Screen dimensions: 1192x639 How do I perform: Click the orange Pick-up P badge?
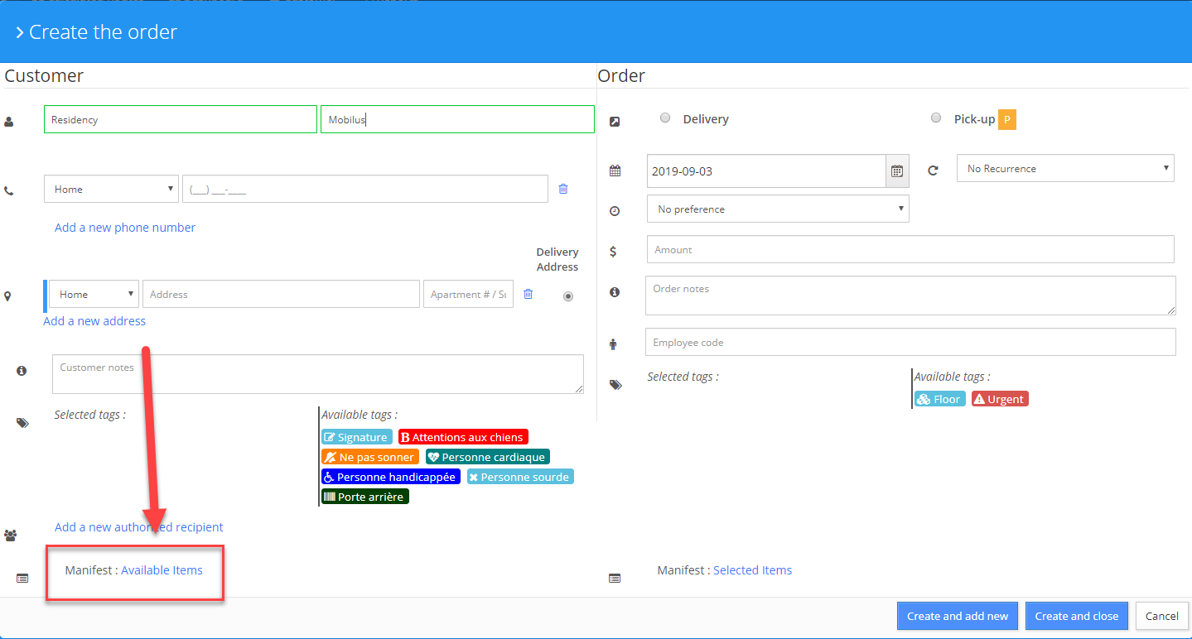tap(1006, 119)
